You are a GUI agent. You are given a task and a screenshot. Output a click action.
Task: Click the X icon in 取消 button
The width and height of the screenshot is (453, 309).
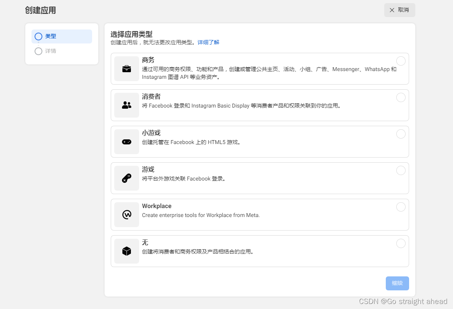pyautogui.click(x=392, y=10)
